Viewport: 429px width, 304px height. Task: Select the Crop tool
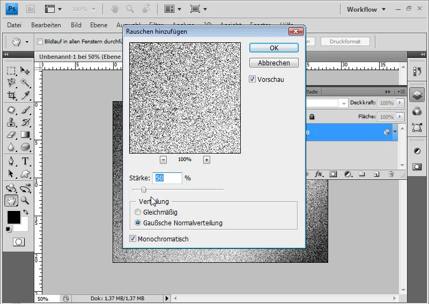pyautogui.click(x=11, y=95)
